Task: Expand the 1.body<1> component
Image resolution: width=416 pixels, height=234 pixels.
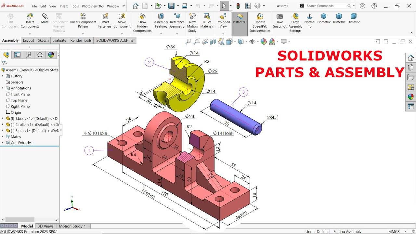Action: [x=3, y=119]
